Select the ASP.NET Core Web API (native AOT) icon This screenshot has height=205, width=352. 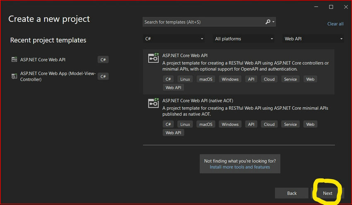point(153,103)
